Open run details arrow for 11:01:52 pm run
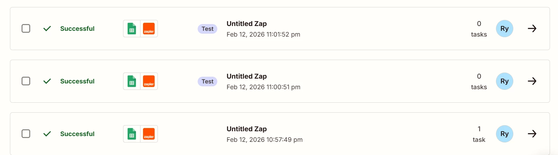The width and height of the screenshot is (558, 155). pyautogui.click(x=532, y=29)
